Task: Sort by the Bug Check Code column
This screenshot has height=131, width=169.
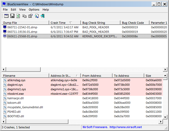Action: click(x=135, y=23)
